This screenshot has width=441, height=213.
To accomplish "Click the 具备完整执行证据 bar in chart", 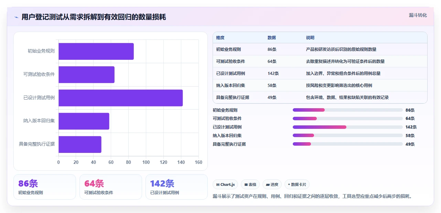I will [x=80, y=144].
